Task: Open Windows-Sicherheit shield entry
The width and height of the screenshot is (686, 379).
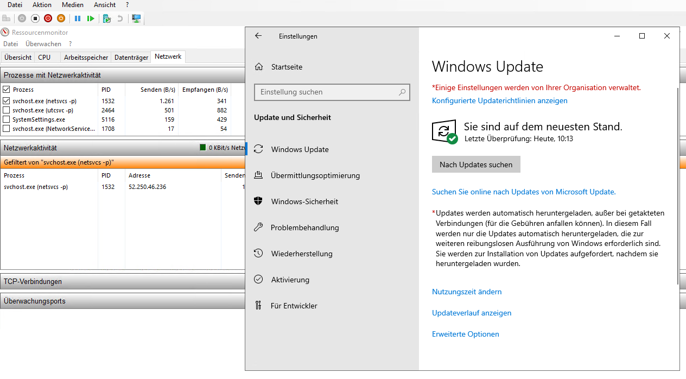Action: 296,201
